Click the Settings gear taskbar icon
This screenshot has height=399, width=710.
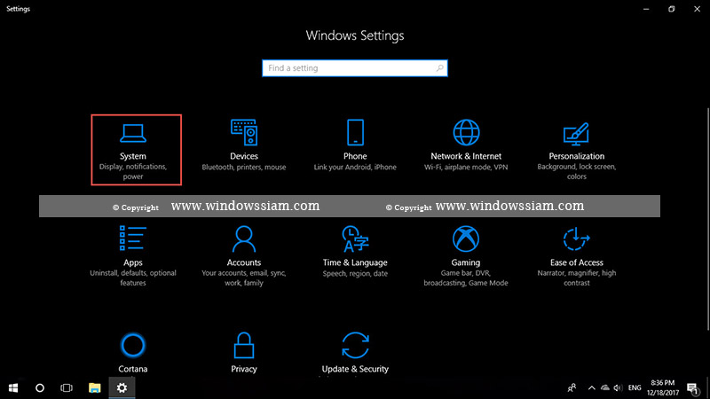[x=122, y=387]
